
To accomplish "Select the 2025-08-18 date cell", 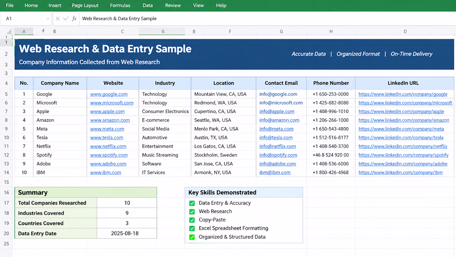I will pos(127,233).
